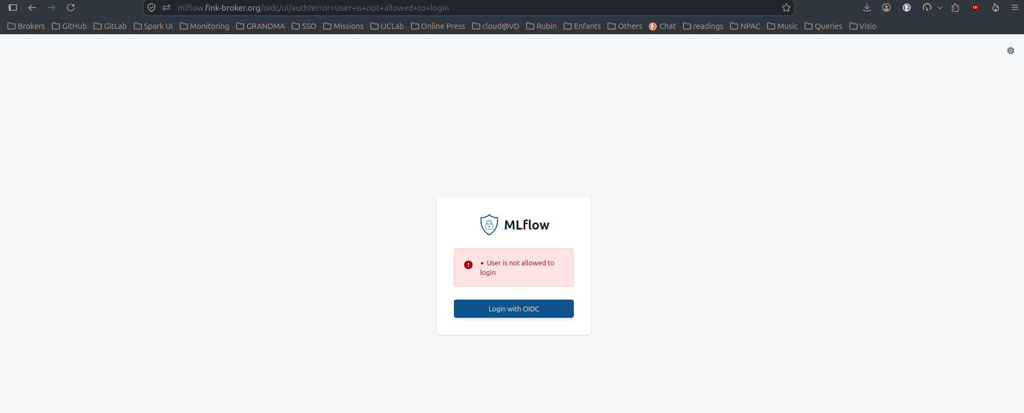
Task: Open the NPAC bookmark folder
Action: 745,26
